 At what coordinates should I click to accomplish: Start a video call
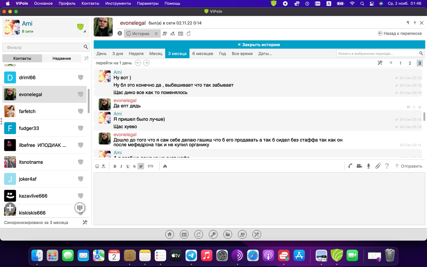pyautogui.click(x=359, y=166)
